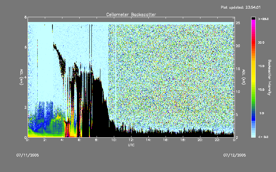Image resolution: width=276 pixels, height=172 pixels.
Task: Click the '8' tick on km axis
Action: click(x=26, y=17)
